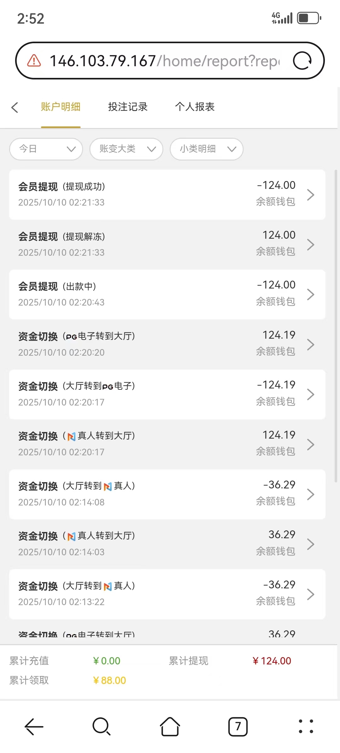Image resolution: width=340 pixels, height=753 pixels.
Task: Switch to the 投注记录 tab
Action: coord(128,107)
